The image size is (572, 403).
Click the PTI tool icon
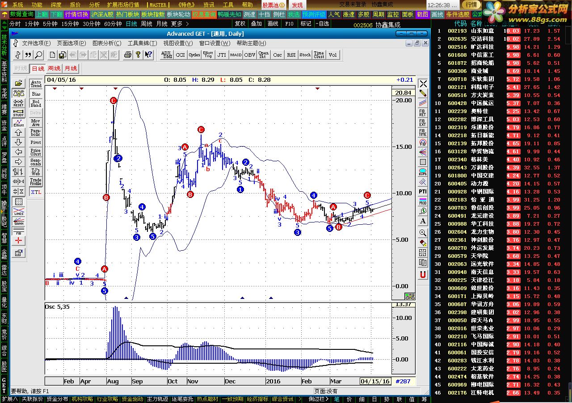click(x=423, y=192)
